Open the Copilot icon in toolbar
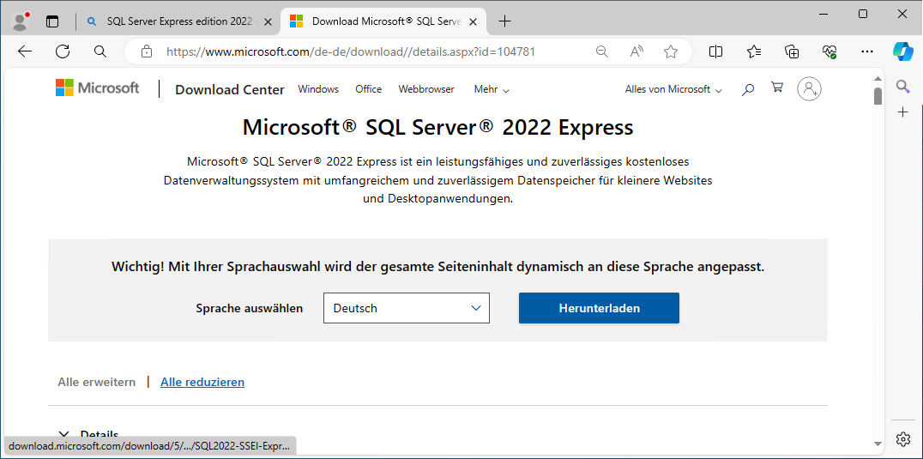 click(902, 51)
